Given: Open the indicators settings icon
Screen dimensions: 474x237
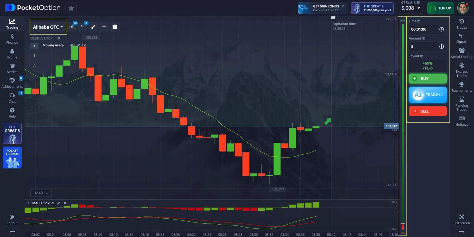Looking at the screenshot, I should [x=82, y=27].
